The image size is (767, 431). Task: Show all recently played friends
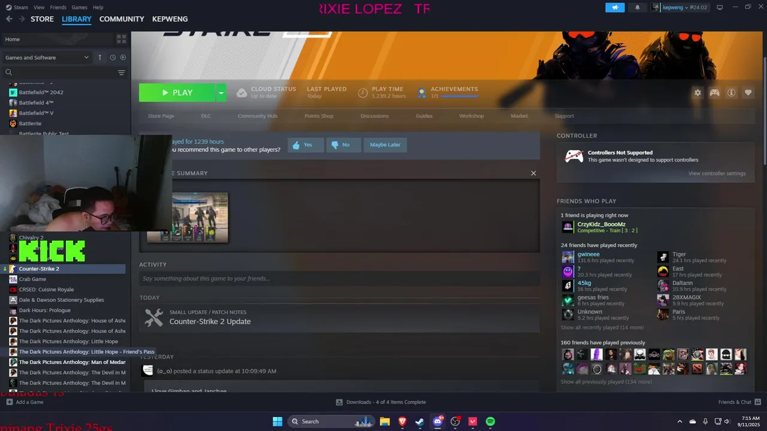click(602, 327)
